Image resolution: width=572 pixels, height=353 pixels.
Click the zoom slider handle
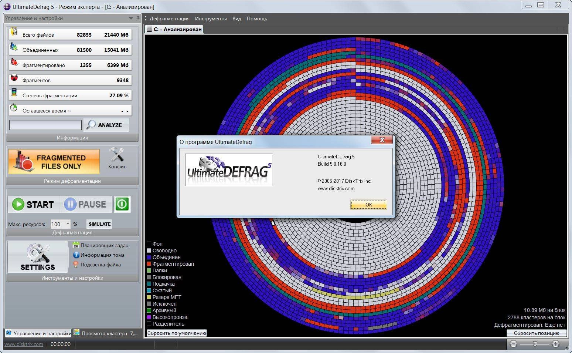click(x=535, y=344)
